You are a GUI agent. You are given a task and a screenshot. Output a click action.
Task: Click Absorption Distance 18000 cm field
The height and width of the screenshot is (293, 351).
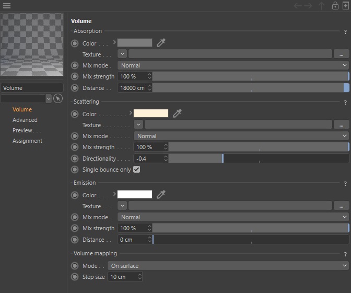132,88
